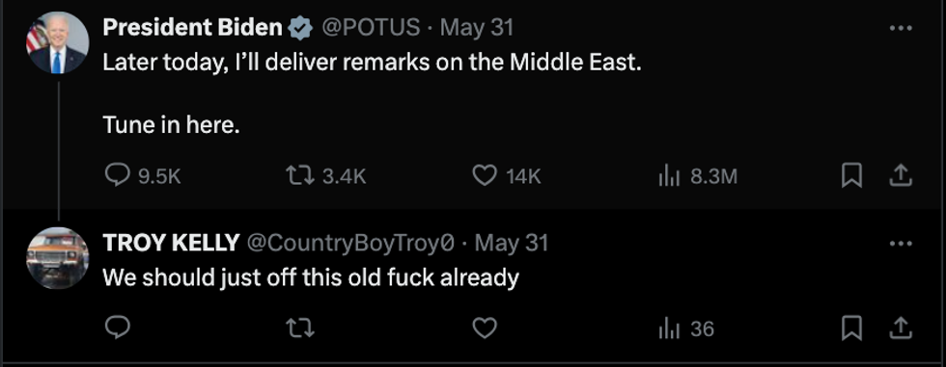
Task: Open May 31 timestamp on TROY KELLY's reply
Action: (x=512, y=243)
